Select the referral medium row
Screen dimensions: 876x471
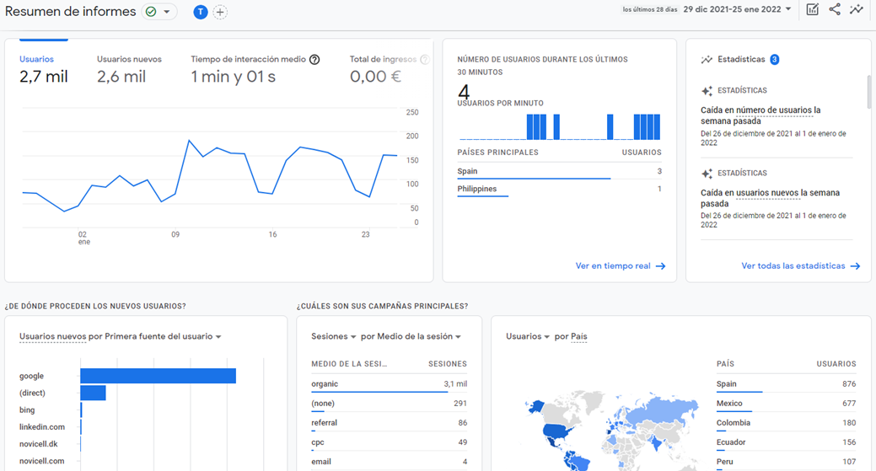(x=389, y=423)
